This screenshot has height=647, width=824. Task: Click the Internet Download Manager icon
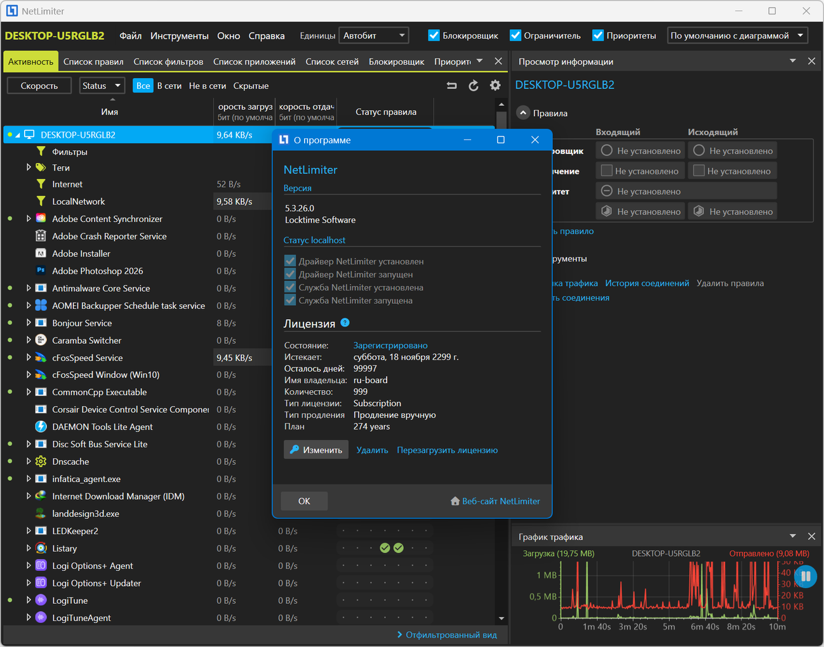[41, 496]
